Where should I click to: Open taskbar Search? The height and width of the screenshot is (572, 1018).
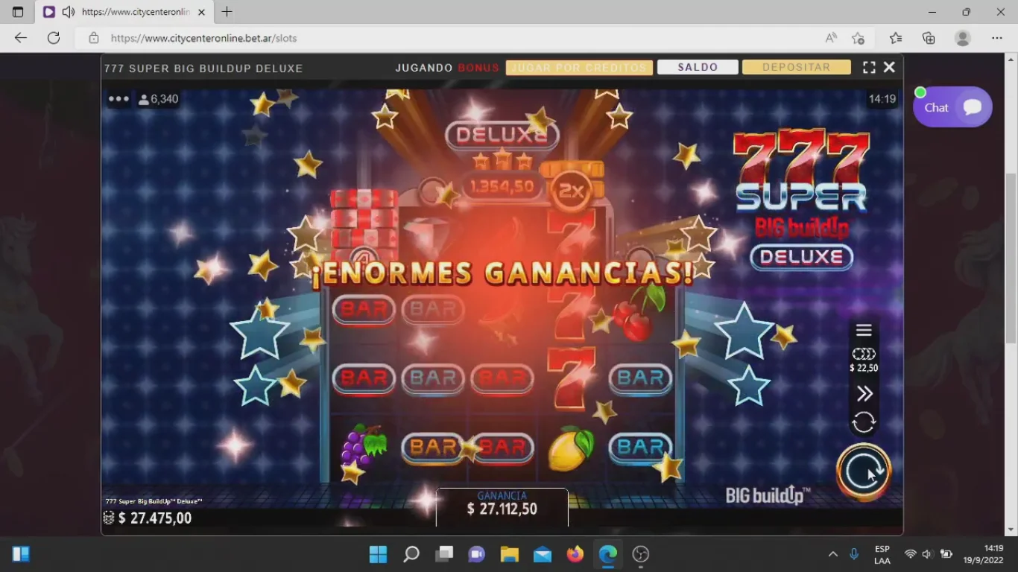pyautogui.click(x=411, y=554)
